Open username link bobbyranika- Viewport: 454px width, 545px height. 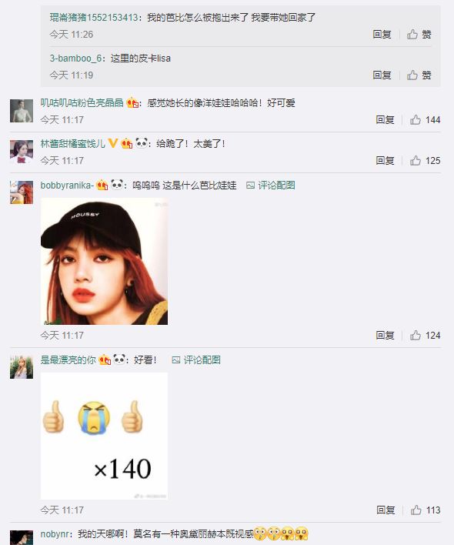pos(67,186)
